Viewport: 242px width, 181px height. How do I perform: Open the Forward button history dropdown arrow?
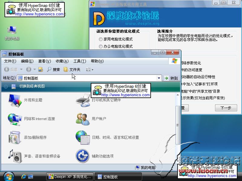tap(34, 70)
